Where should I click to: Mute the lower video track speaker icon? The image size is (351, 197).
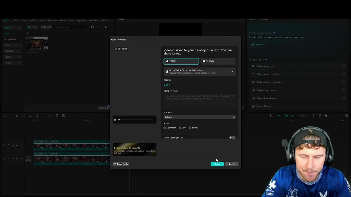pos(17,158)
